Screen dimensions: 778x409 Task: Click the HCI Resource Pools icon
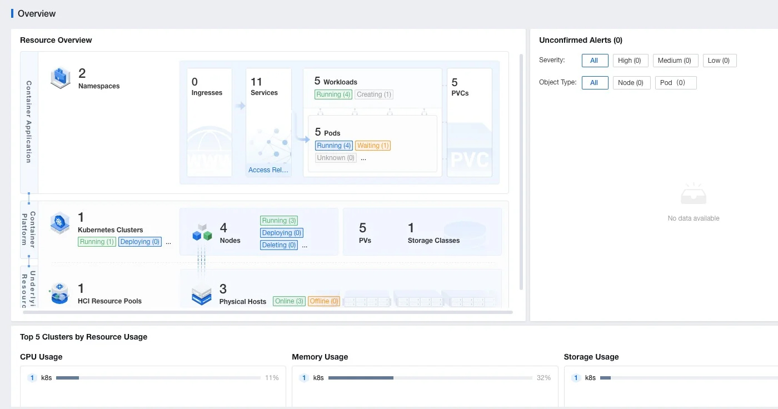59,293
